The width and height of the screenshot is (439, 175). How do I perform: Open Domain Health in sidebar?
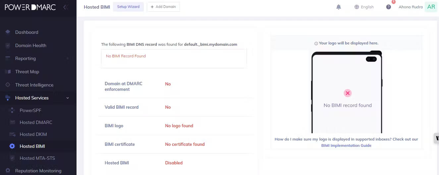coord(31,45)
